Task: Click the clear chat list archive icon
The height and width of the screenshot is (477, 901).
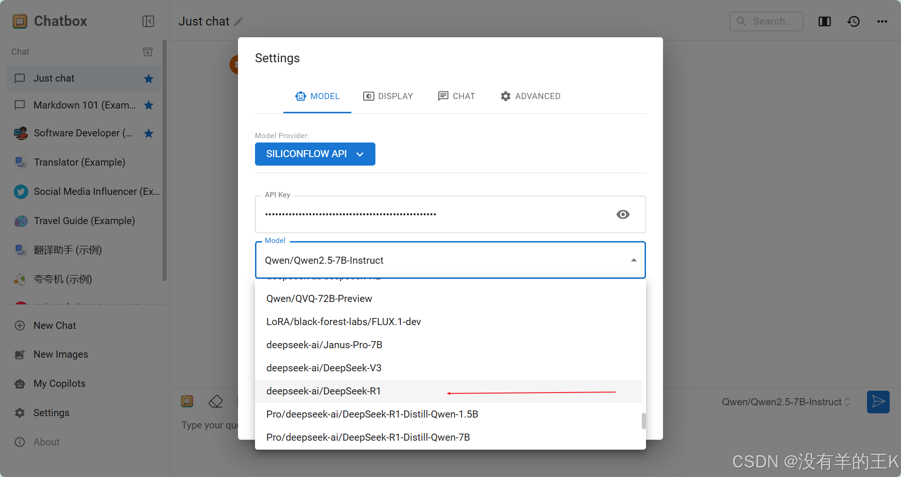Action: tap(148, 52)
